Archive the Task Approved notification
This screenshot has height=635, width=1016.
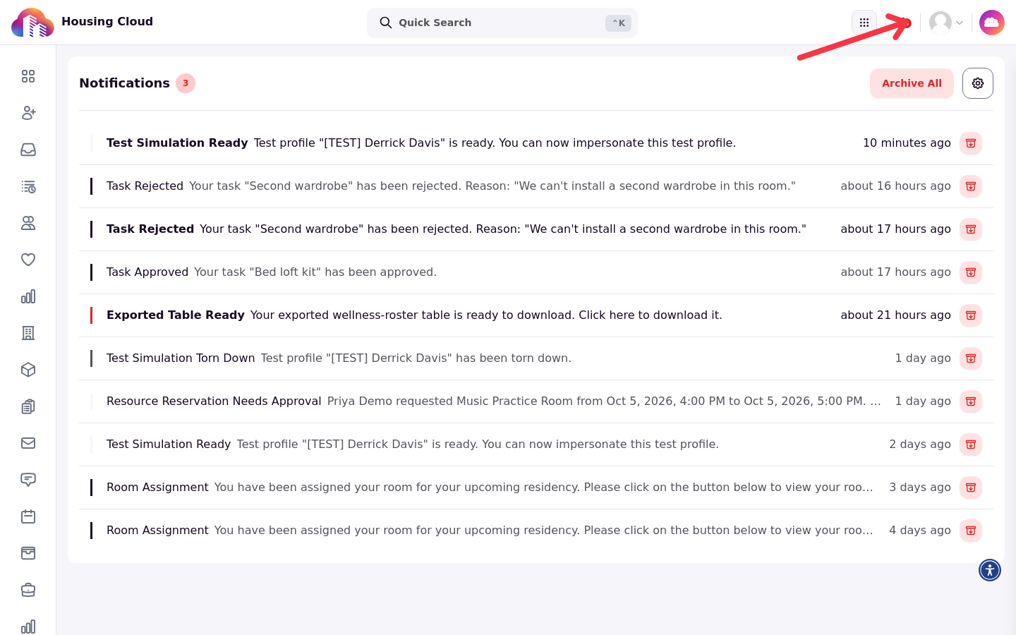[x=971, y=272]
